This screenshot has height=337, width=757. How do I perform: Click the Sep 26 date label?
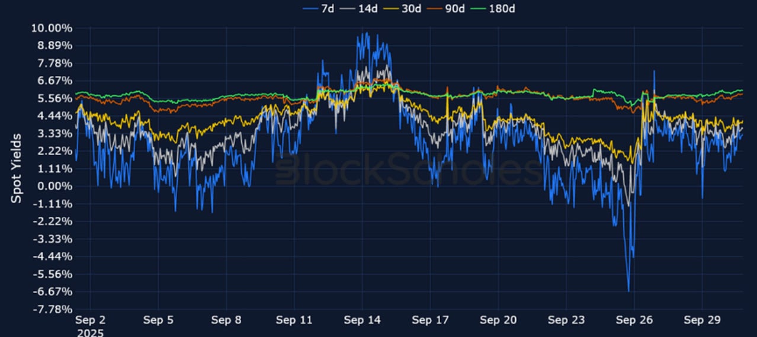click(x=634, y=320)
